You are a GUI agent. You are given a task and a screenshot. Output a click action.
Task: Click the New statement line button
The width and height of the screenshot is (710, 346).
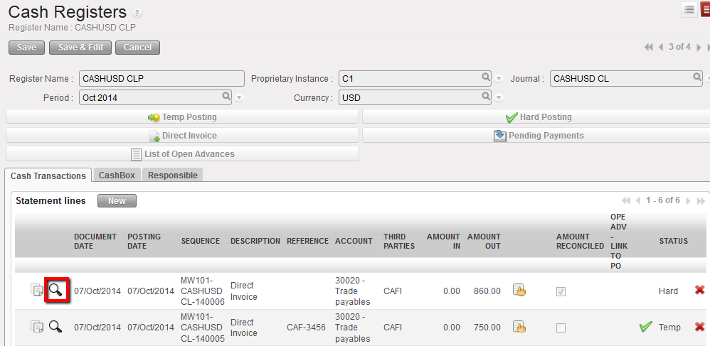tap(117, 201)
